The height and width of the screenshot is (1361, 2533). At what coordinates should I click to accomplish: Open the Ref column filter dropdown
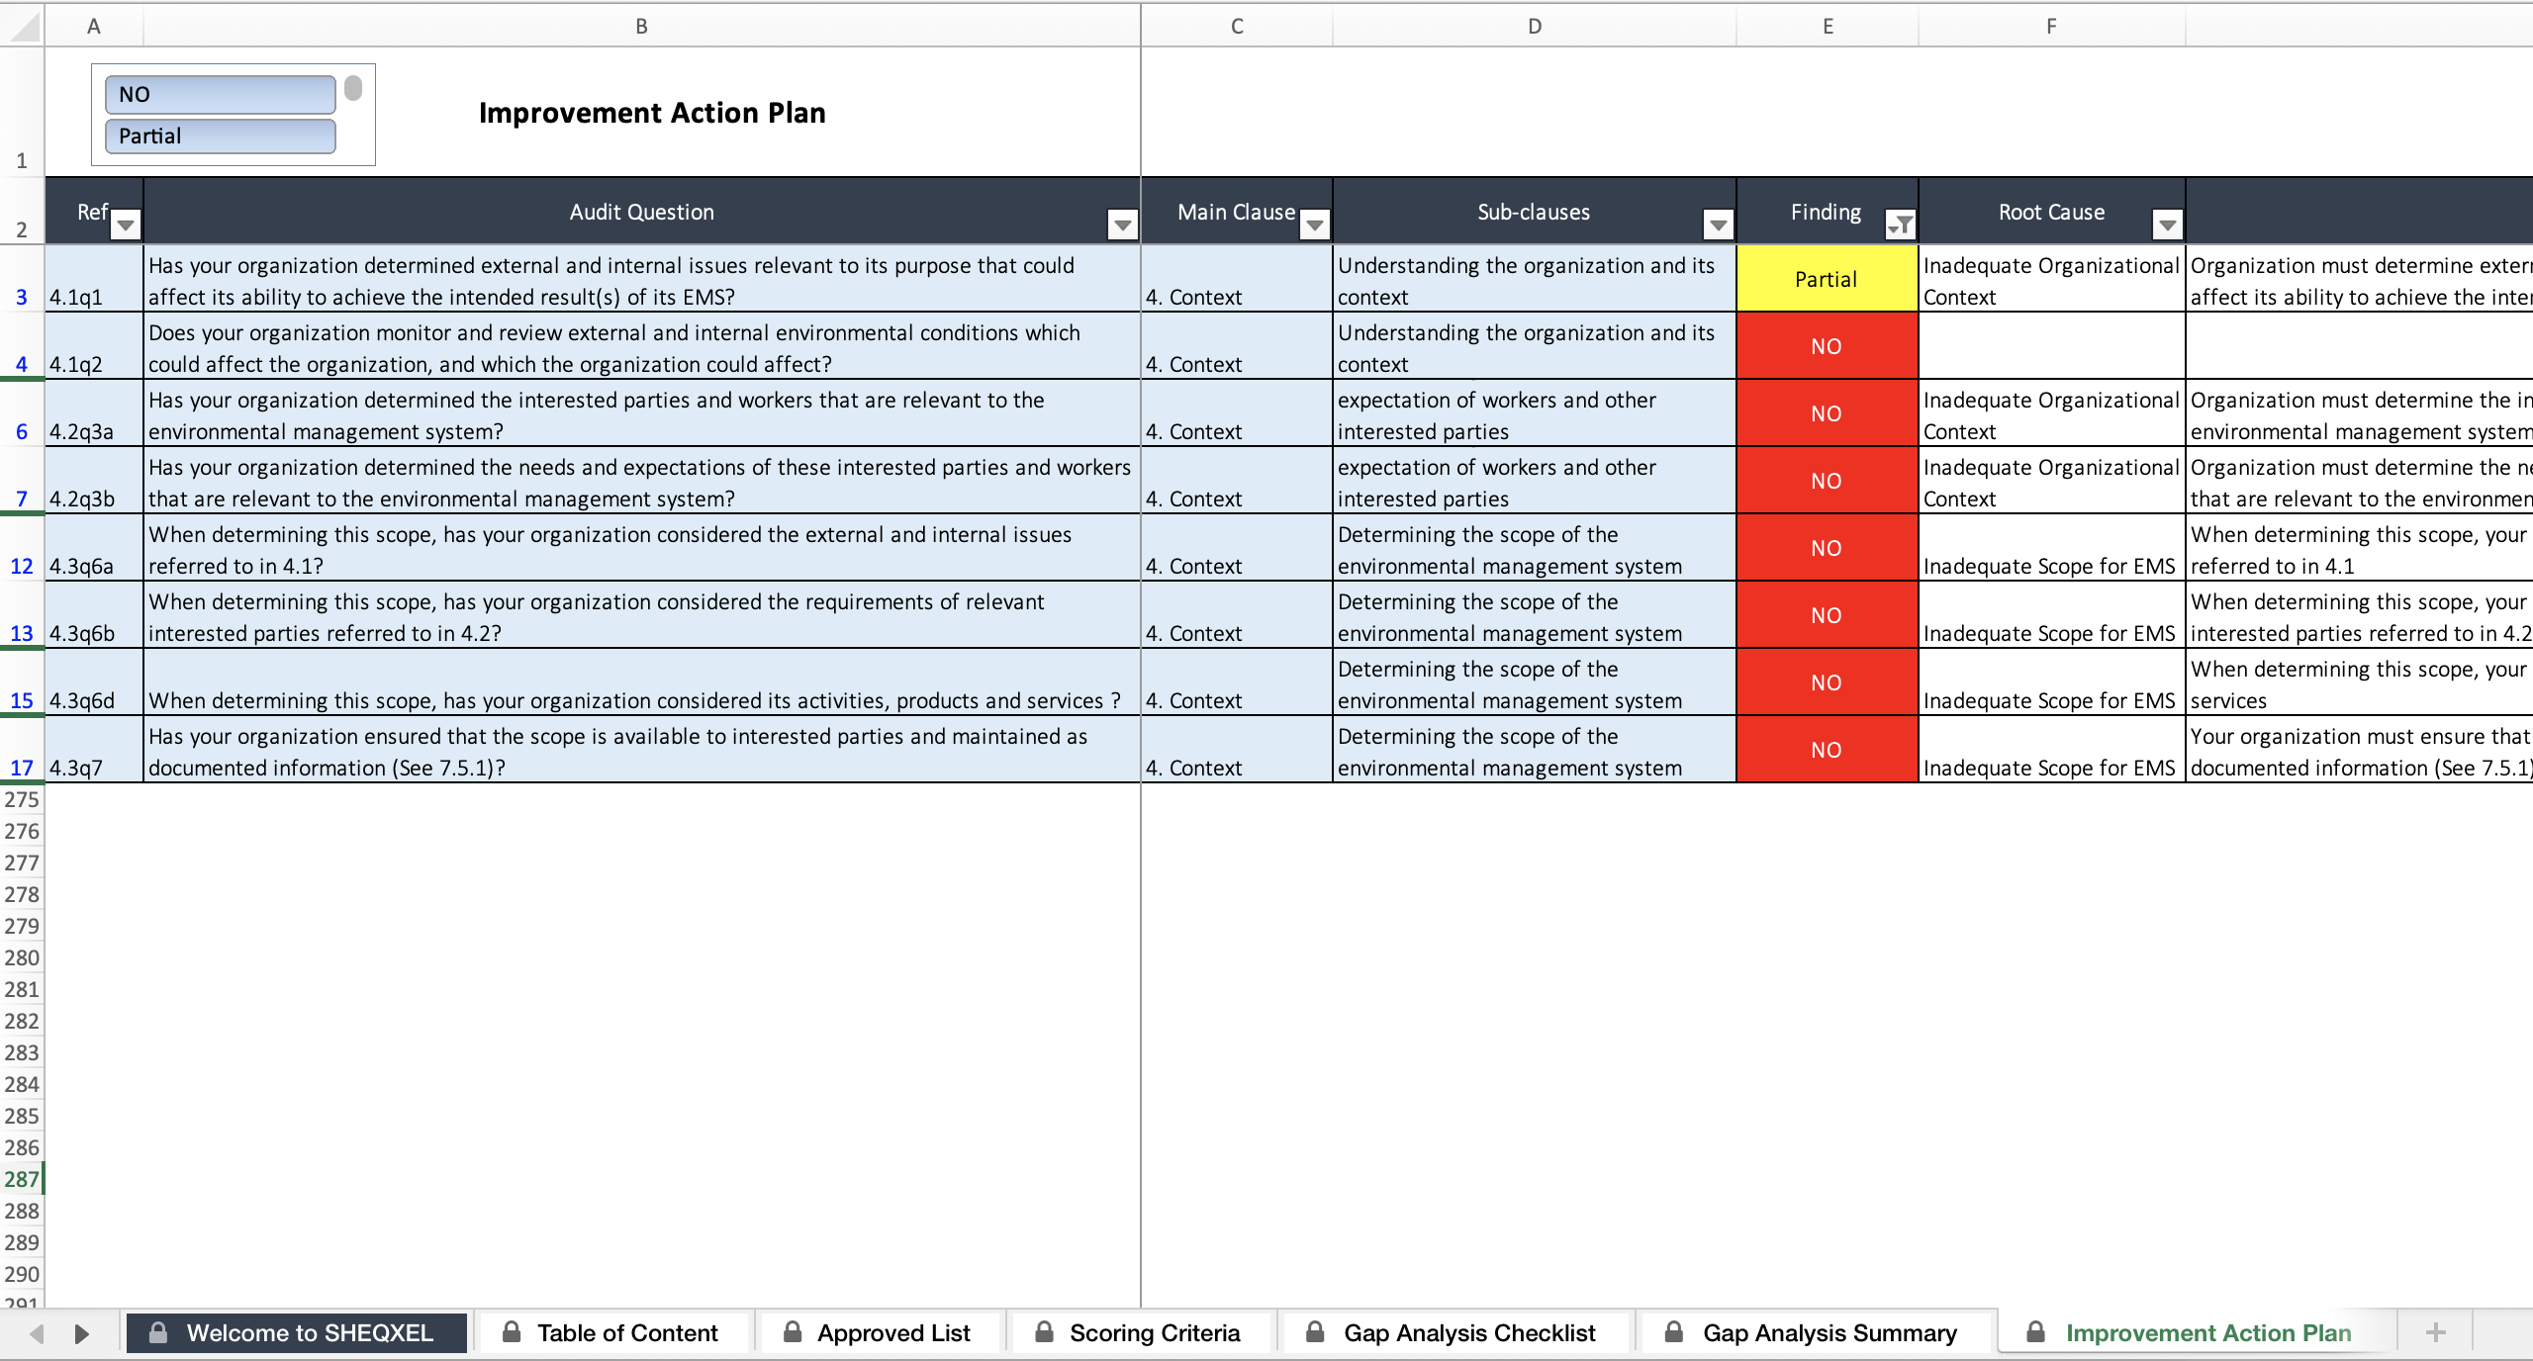tap(126, 226)
